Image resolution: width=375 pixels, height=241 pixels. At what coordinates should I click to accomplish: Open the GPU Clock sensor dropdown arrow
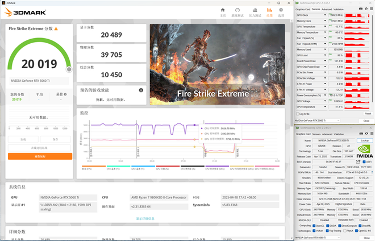[325, 15]
